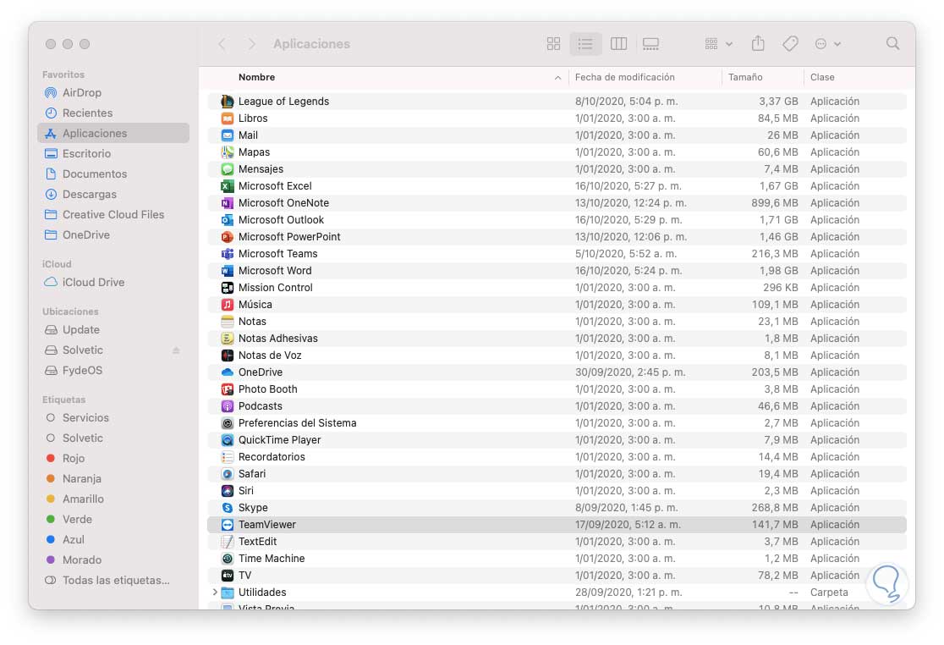Image resolution: width=944 pixels, height=645 pixels.
Task: Select the Libros app icon
Action: [x=227, y=118]
